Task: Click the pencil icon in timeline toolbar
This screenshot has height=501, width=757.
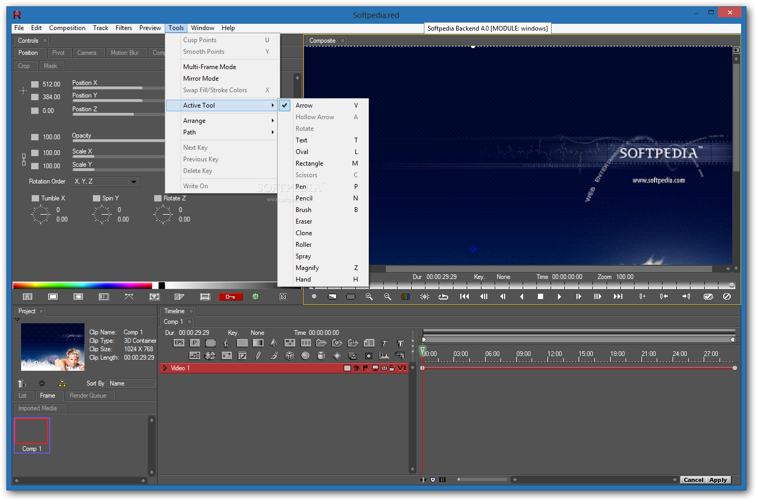Action: pyautogui.click(x=258, y=355)
